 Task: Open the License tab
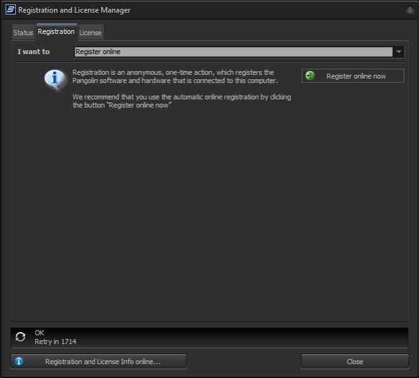point(90,33)
